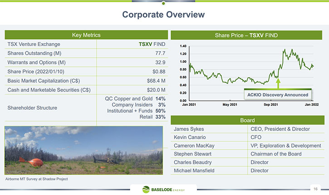Viewport: 329px width, 195px height.
Task: Click Basic Market Capitalization (C$) label
Action: pyautogui.click(x=44, y=81)
